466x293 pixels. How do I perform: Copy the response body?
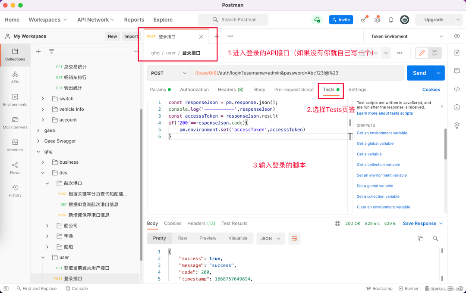(420, 239)
